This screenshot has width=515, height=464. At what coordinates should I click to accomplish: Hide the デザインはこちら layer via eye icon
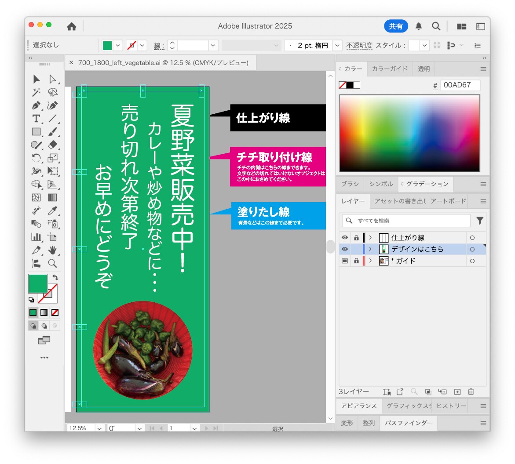[344, 249]
